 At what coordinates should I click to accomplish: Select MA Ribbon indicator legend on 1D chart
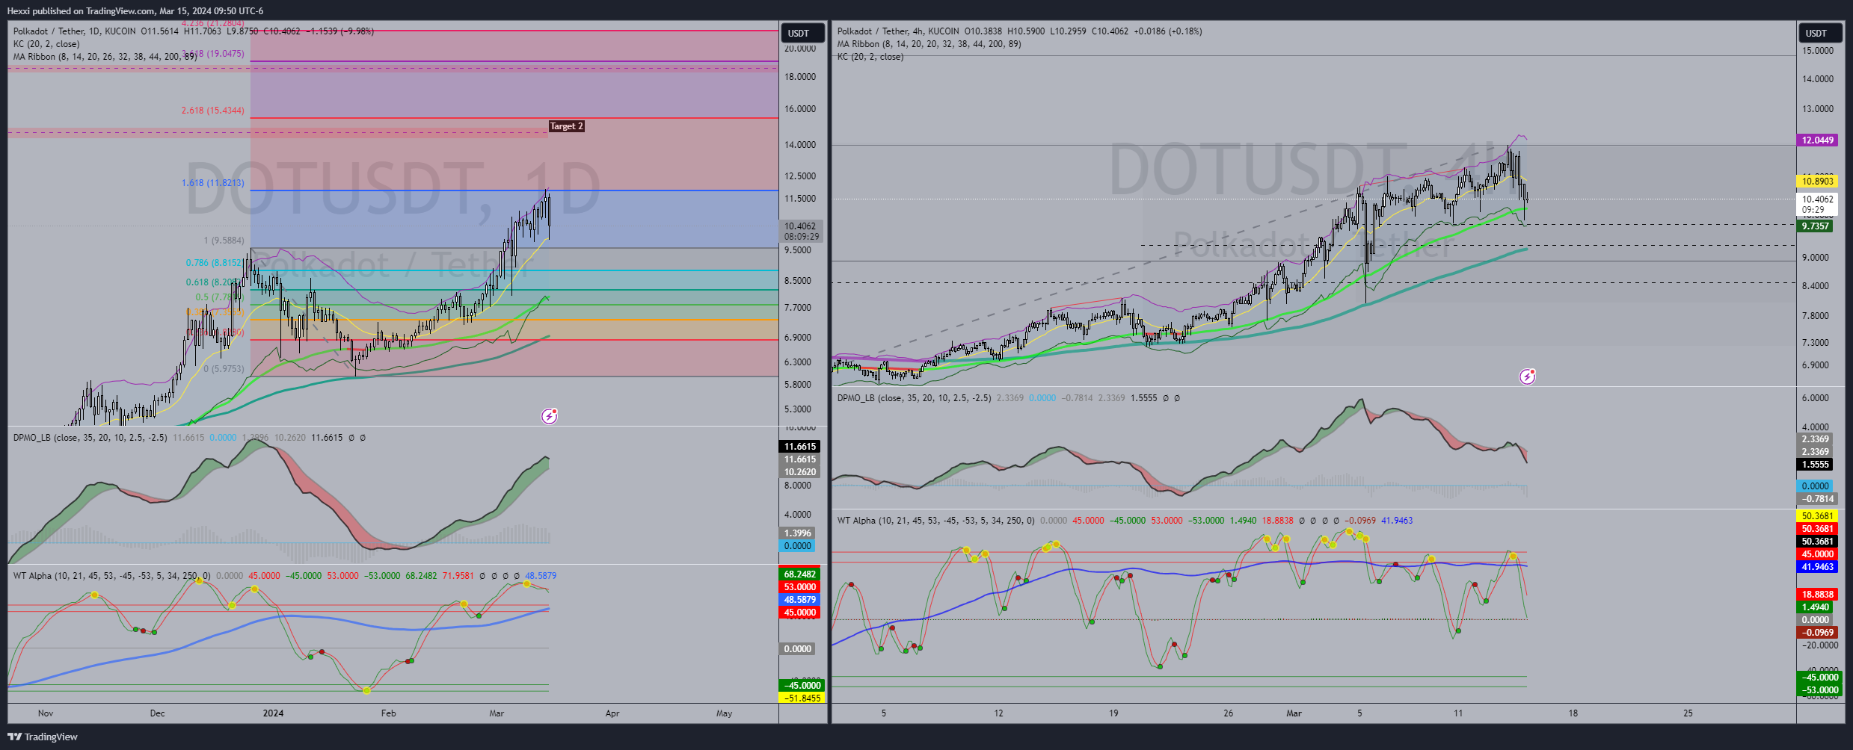105,57
